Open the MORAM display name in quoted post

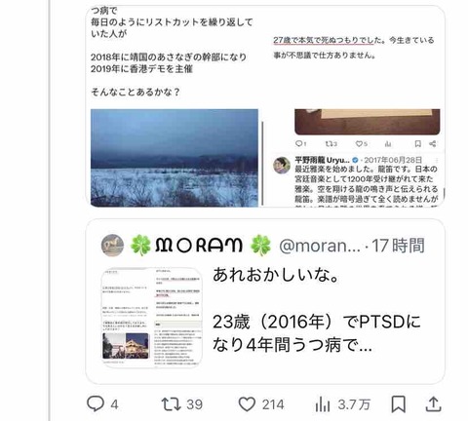point(199,246)
